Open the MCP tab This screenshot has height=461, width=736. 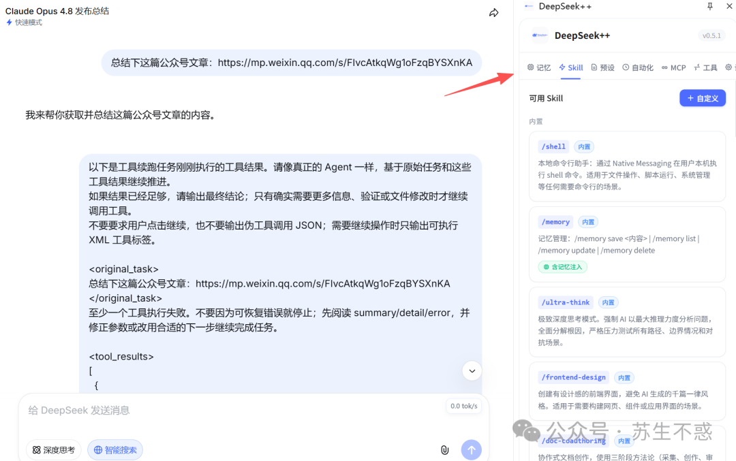[673, 67]
